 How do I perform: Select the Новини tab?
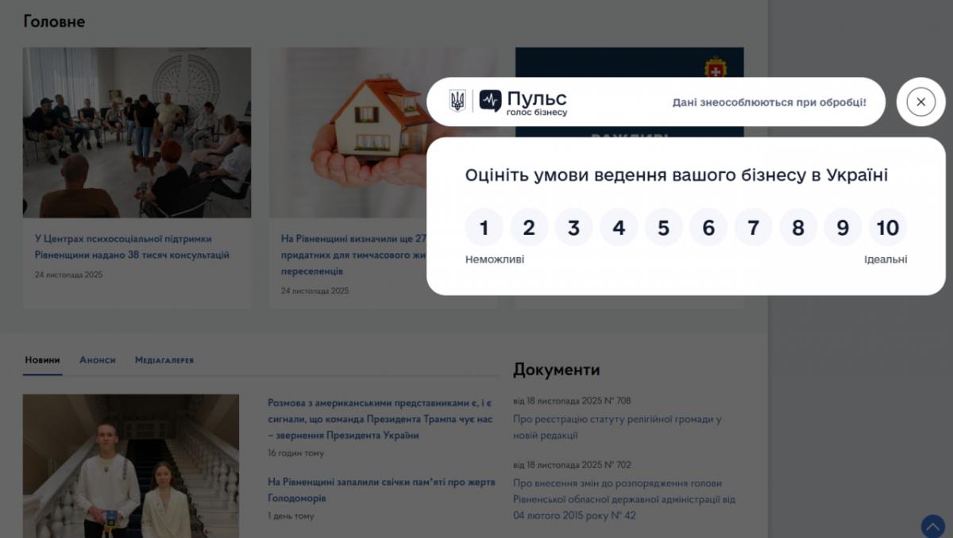[x=42, y=360]
